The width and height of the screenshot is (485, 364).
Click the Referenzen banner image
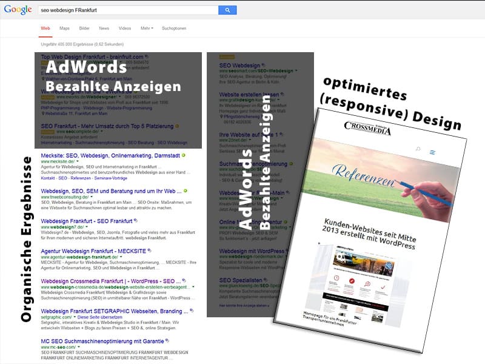click(x=381, y=180)
